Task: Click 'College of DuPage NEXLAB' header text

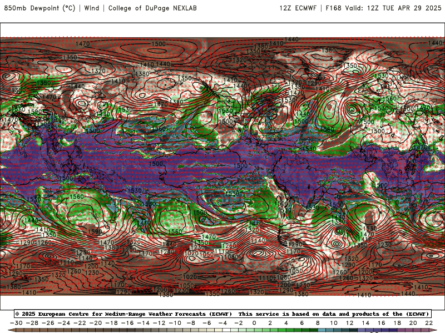Action: 152,8
